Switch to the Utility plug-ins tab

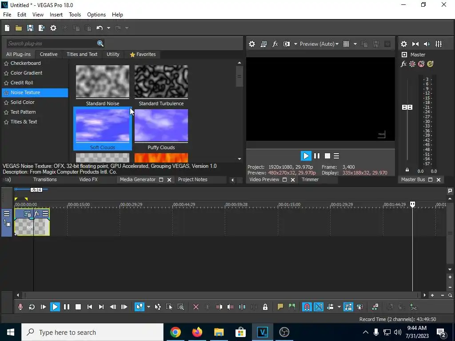[113, 54]
